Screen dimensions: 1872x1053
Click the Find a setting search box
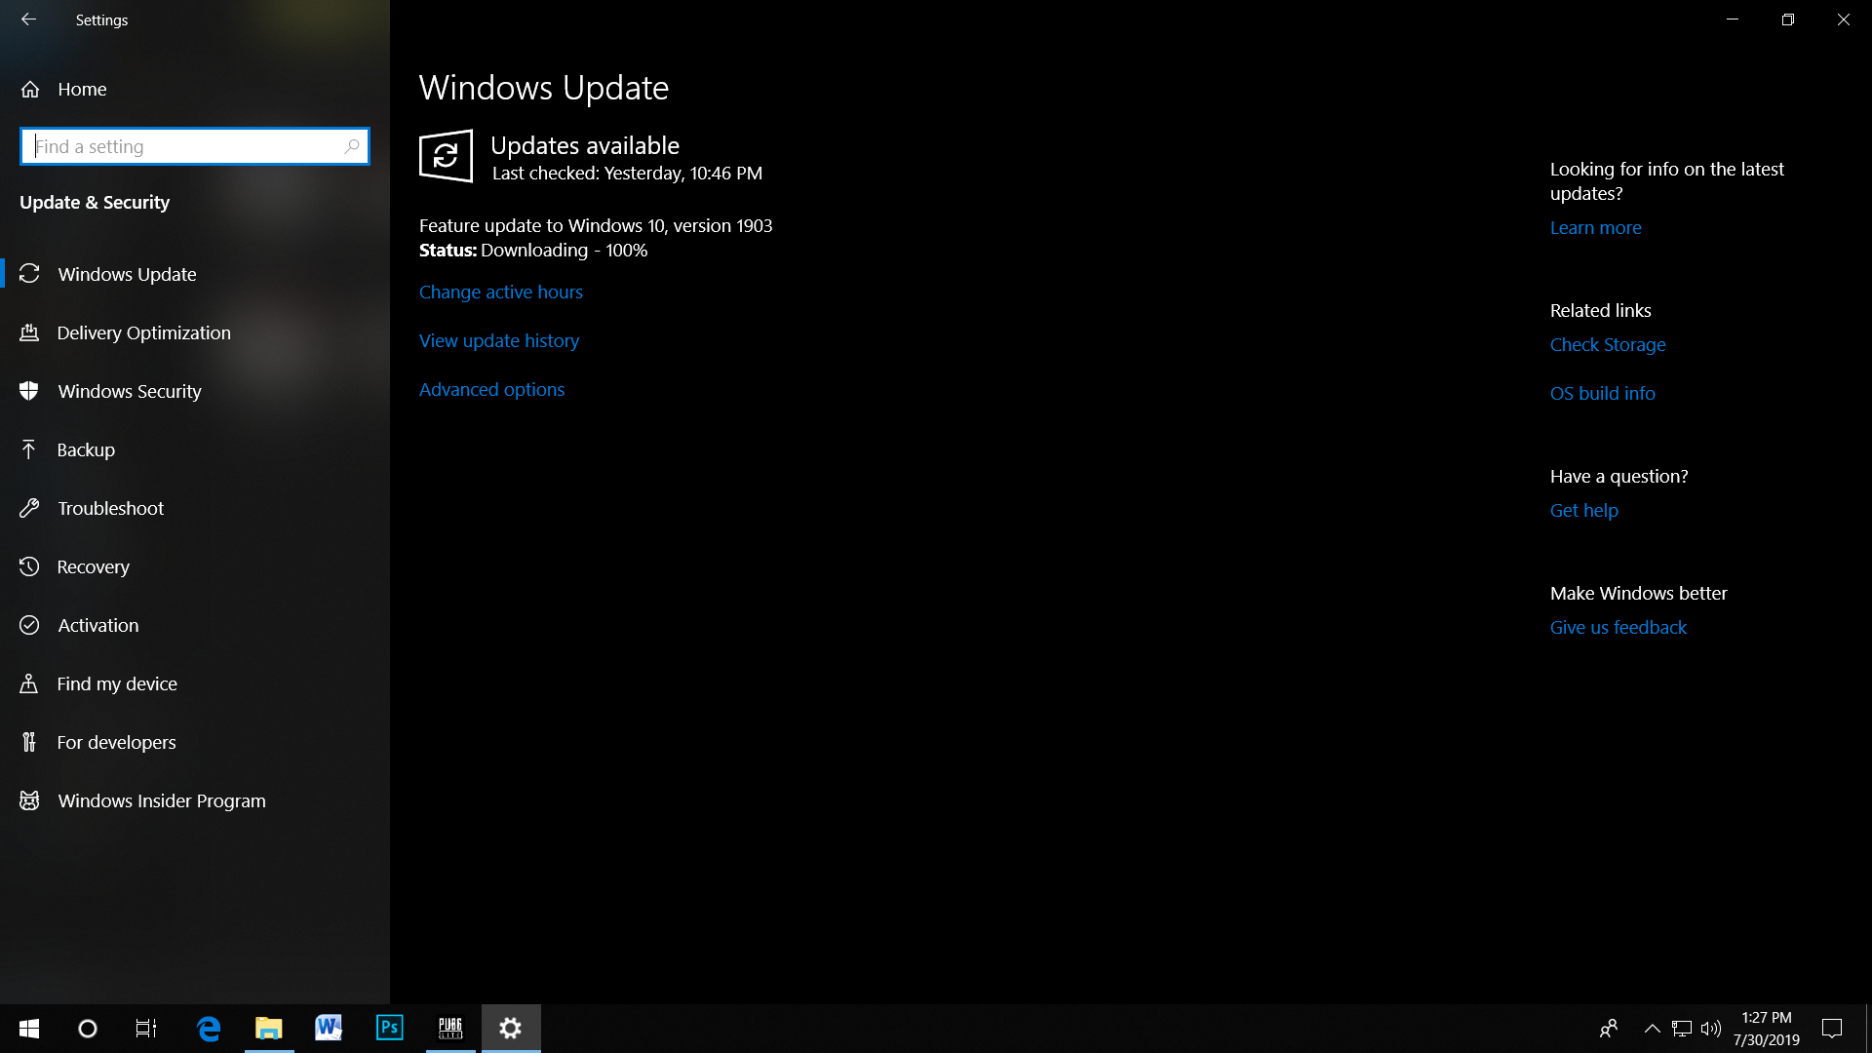pos(195,146)
